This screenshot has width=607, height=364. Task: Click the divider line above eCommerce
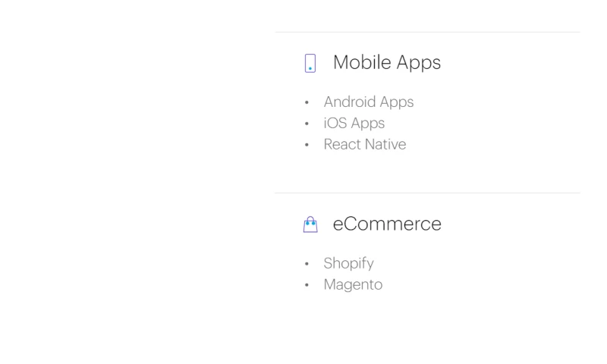click(427, 193)
